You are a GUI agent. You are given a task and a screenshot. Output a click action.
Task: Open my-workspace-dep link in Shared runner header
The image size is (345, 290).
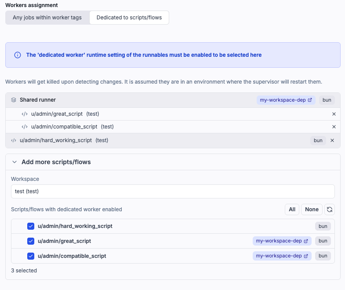[x=286, y=100]
